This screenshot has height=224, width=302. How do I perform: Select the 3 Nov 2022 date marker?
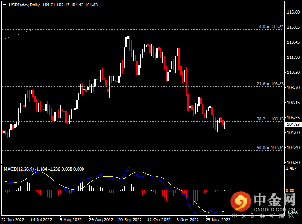(187, 219)
